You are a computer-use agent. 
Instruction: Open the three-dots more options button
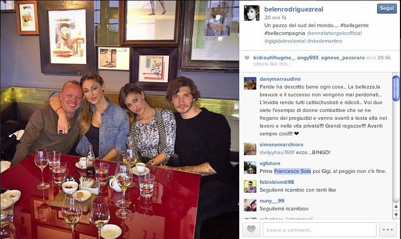coord(387,229)
